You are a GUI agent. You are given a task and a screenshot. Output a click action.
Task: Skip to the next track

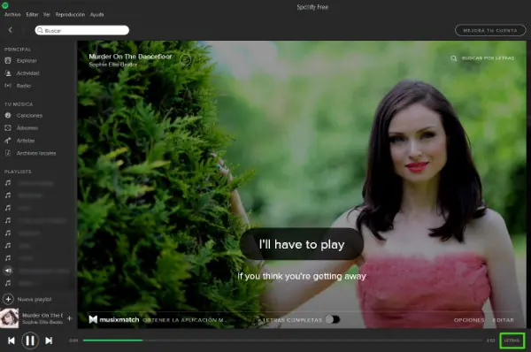(49, 341)
